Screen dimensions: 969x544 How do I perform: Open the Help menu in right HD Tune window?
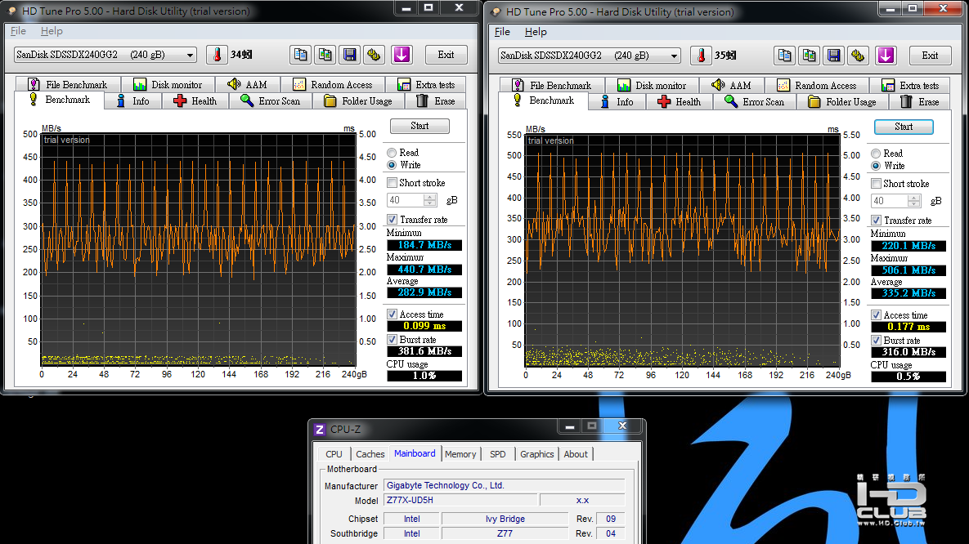pos(535,32)
